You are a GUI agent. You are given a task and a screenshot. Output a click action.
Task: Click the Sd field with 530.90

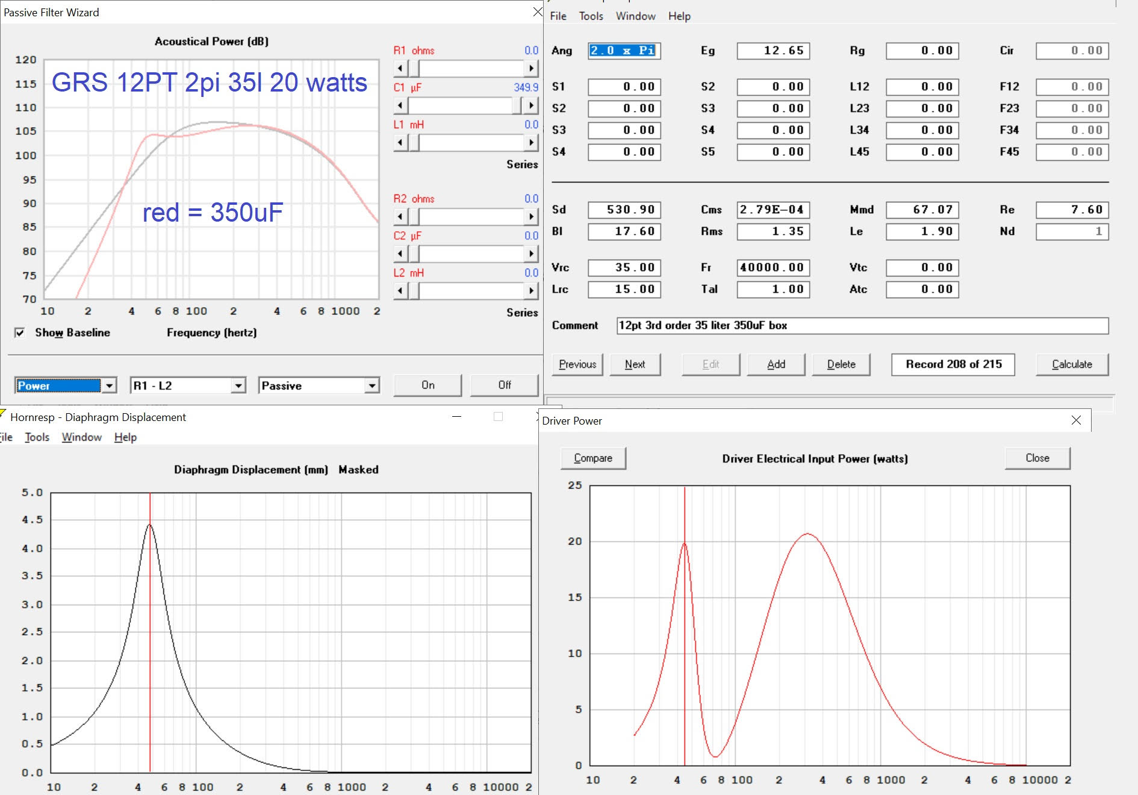click(624, 210)
